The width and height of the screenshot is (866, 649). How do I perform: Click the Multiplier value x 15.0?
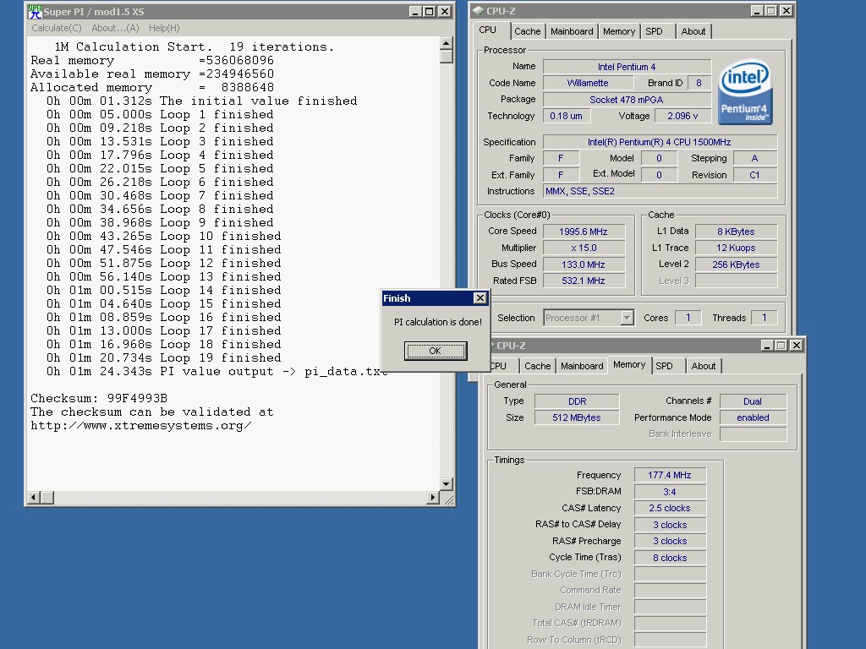[584, 248]
